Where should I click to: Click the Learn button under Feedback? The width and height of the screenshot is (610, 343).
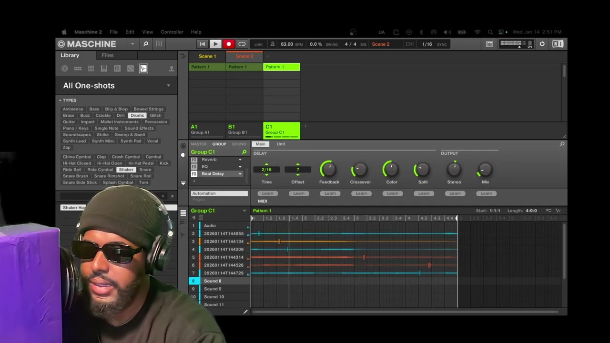[330, 193]
